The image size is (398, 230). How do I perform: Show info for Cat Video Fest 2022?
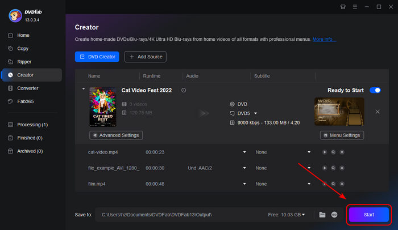[x=184, y=90]
